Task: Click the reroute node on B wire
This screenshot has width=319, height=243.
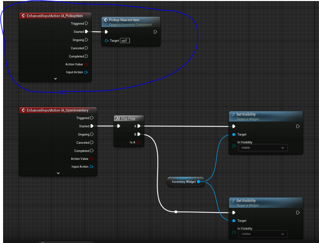Action: (176, 212)
